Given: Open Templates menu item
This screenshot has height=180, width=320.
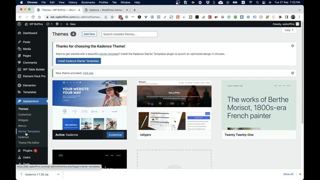Looking at the screenshot, I should pos(29,92).
